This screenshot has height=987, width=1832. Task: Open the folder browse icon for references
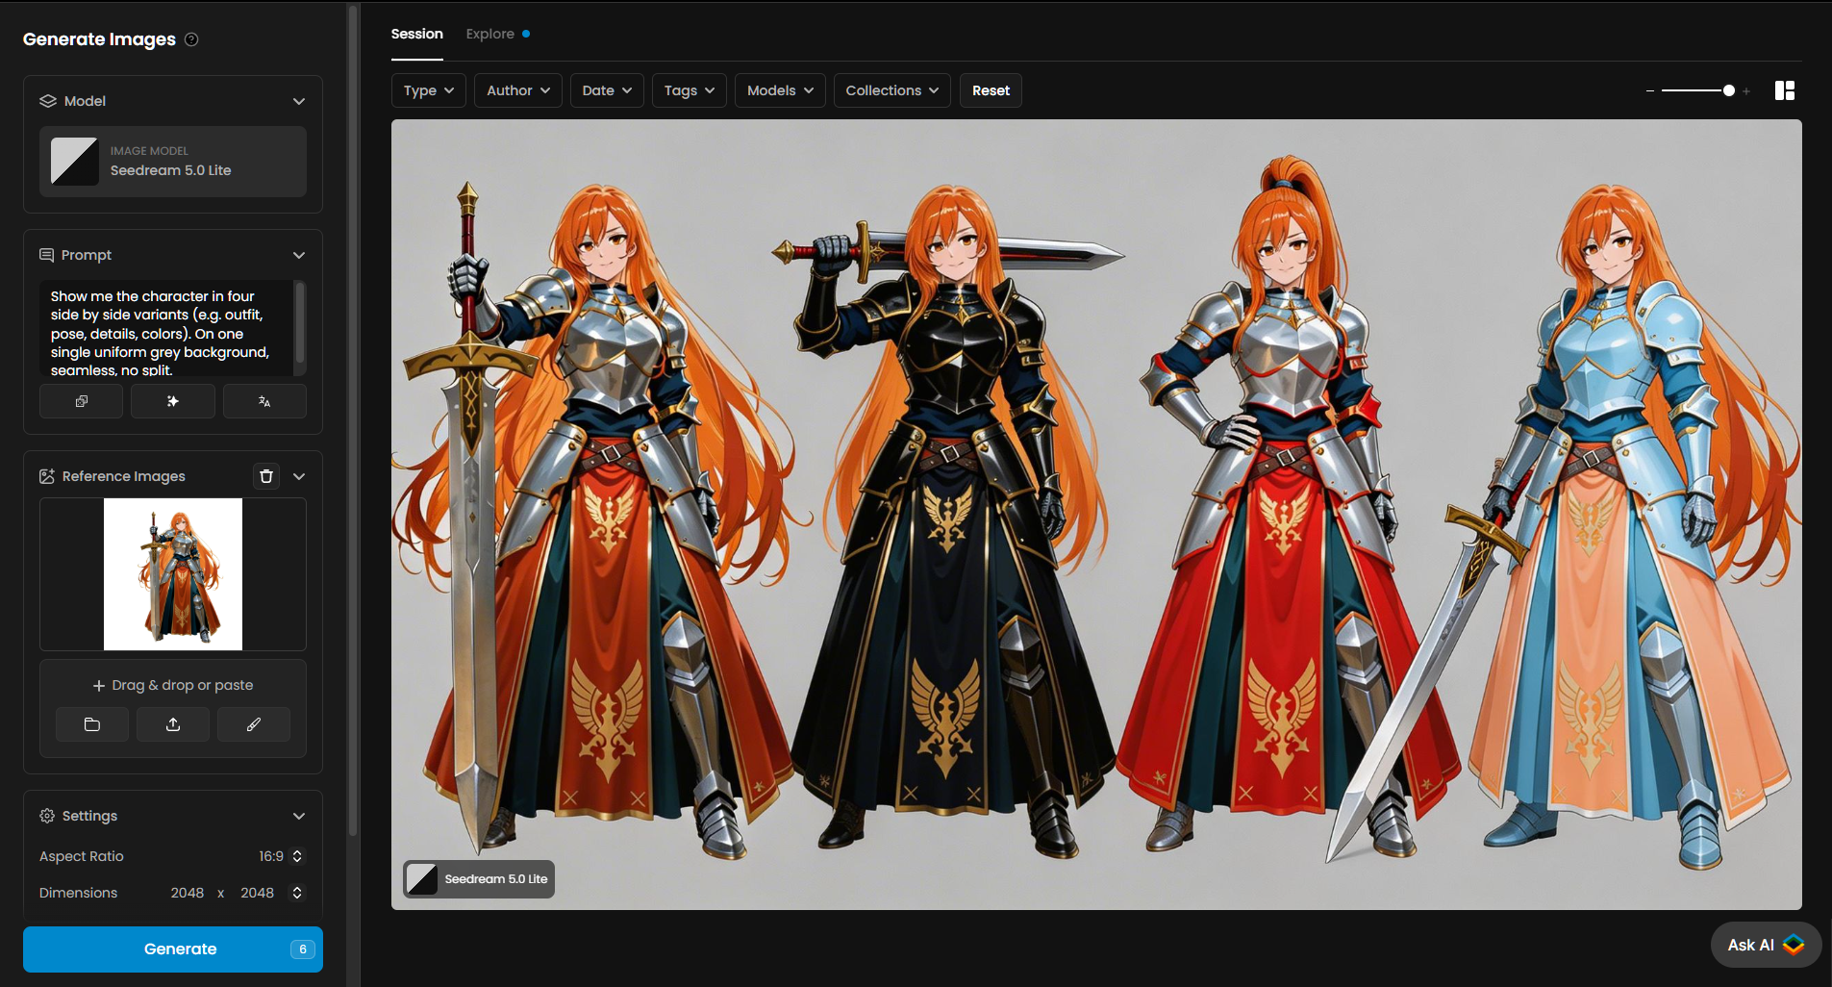coord(92,724)
